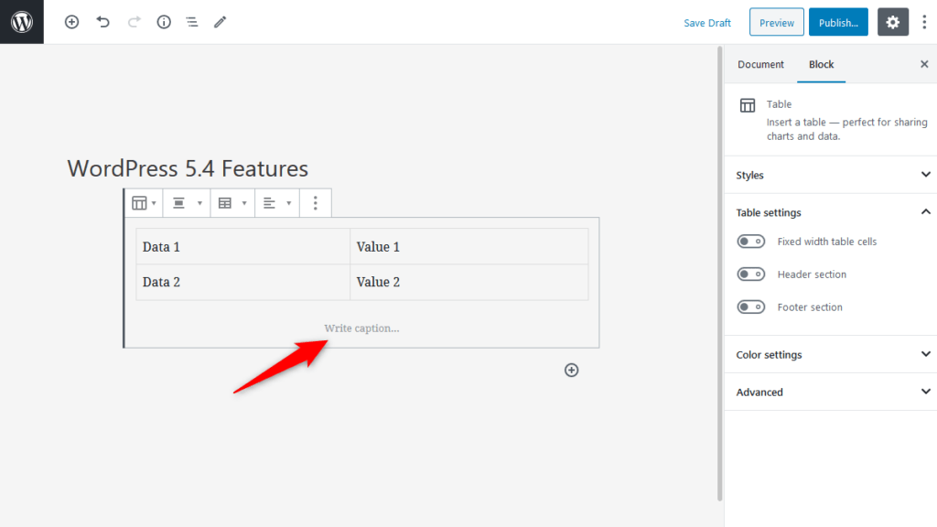Screen dimensions: 937x527
Task: Click the Value 2 table cell
Action: (469, 282)
